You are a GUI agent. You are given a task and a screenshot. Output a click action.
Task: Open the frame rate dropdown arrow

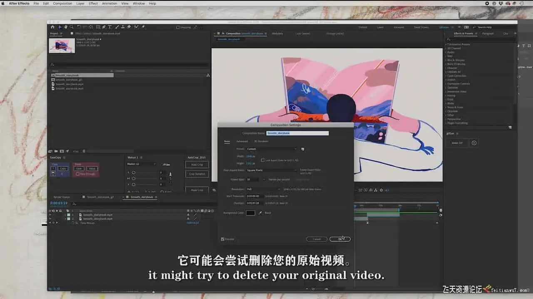point(264,179)
